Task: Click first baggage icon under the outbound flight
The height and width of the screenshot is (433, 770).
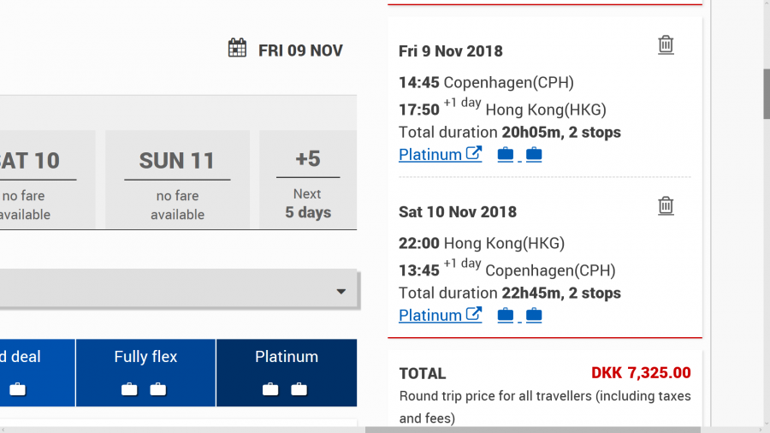Action: 506,155
